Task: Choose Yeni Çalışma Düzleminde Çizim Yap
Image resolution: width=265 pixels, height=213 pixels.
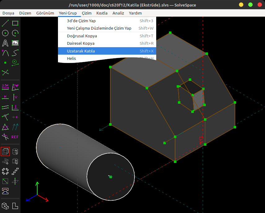Action: click(x=107, y=28)
